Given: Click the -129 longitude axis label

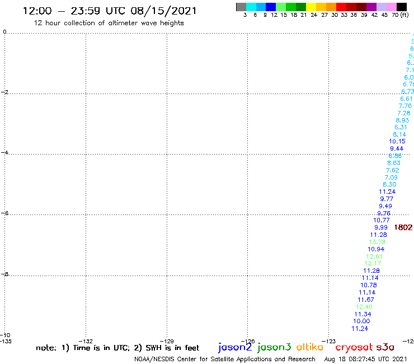Looking at the screenshot, I should coord(167,341).
